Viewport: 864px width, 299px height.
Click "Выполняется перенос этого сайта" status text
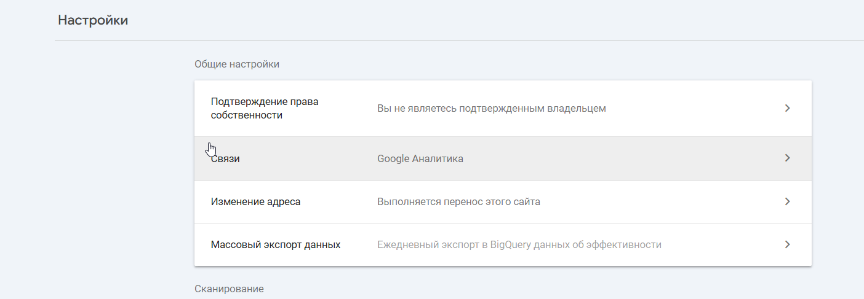458,201
